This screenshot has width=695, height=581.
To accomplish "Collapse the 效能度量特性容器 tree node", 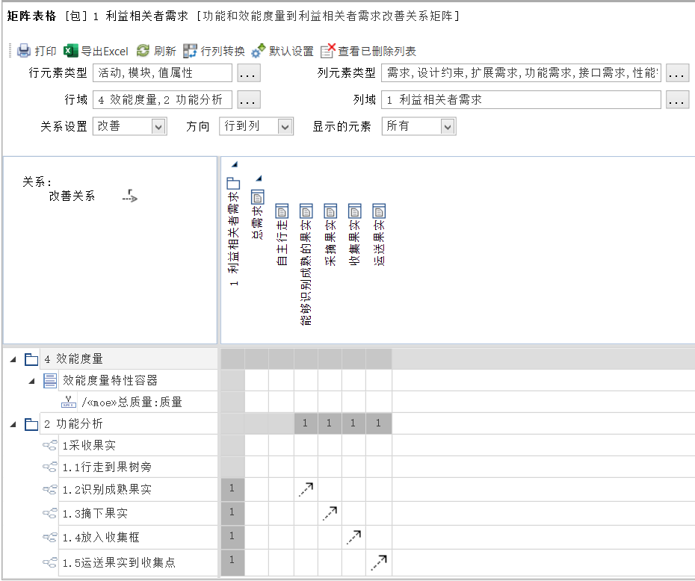I will (32, 381).
